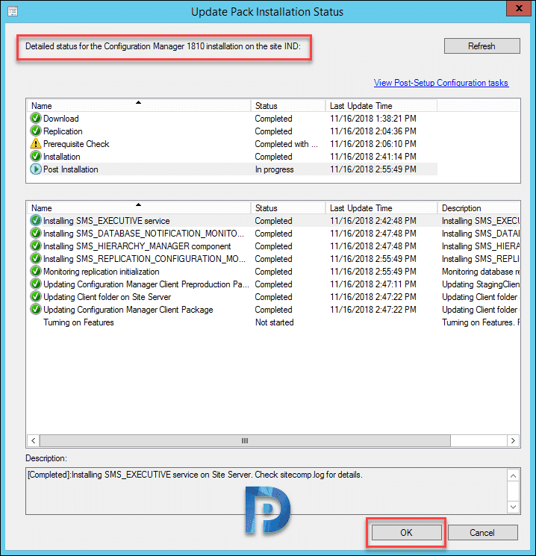Viewport: 536px width, 556px height.
Task: Select Monitoring replication initialization row
Action: click(x=273, y=272)
